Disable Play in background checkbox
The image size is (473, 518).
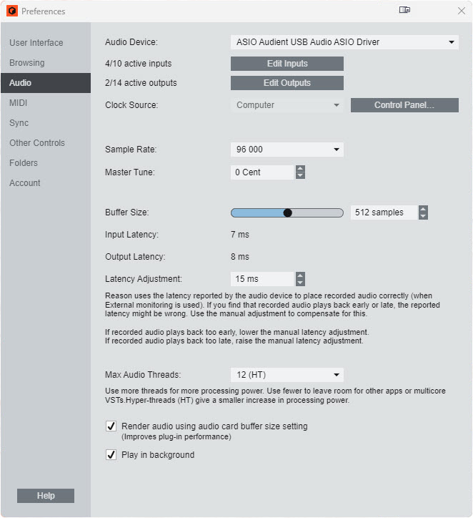click(111, 454)
